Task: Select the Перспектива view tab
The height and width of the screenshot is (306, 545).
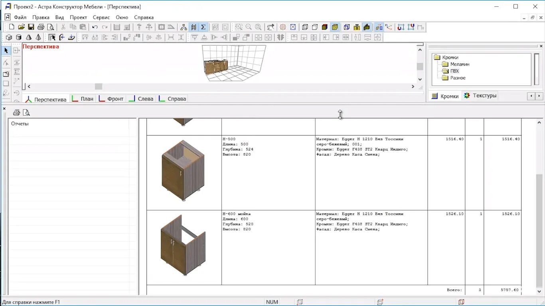Action: pos(46,99)
